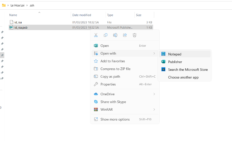This screenshot has width=232, height=141.
Task: Click the Delete trash icon in context menu
Action: coord(135,35)
